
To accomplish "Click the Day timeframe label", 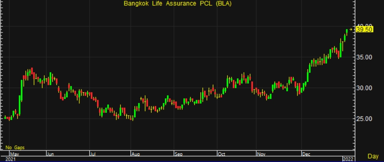I will click(x=373, y=156).
